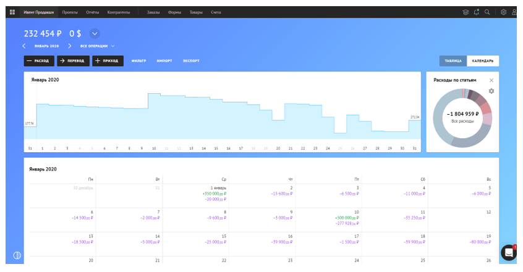
Task: Go to next month after Январь 2020
Action: (70, 46)
